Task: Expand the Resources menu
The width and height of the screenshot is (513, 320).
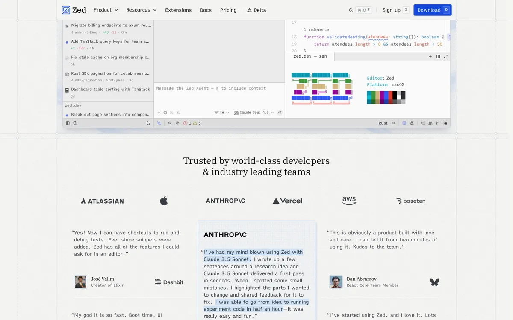Action: 142,10
